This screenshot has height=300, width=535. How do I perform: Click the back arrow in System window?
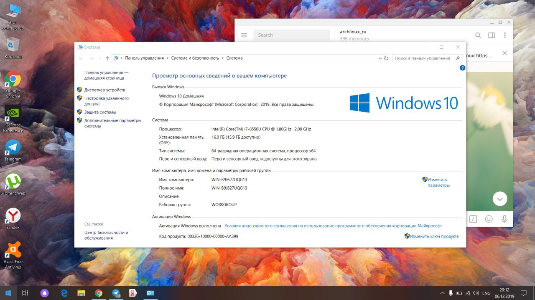click(81, 58)
